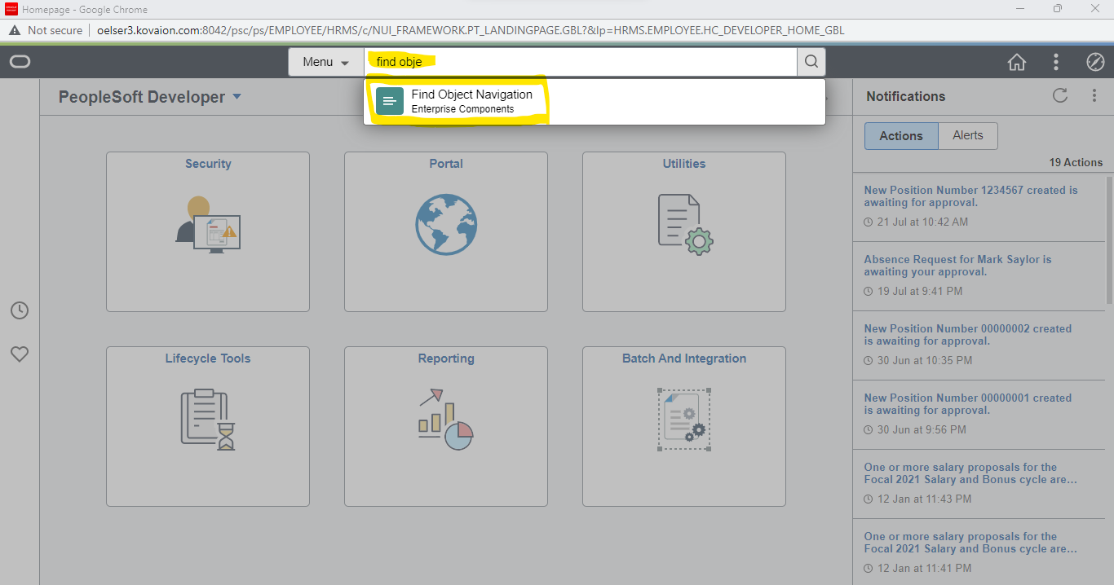This screenshot has height=585, width=1114.
Task: Click the search magnifier icon
Action: pos(811,61)
